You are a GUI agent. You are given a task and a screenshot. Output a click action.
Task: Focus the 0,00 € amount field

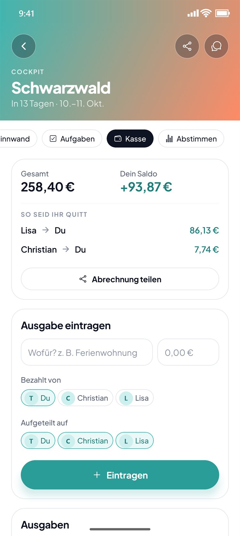[x=188, y=352]
